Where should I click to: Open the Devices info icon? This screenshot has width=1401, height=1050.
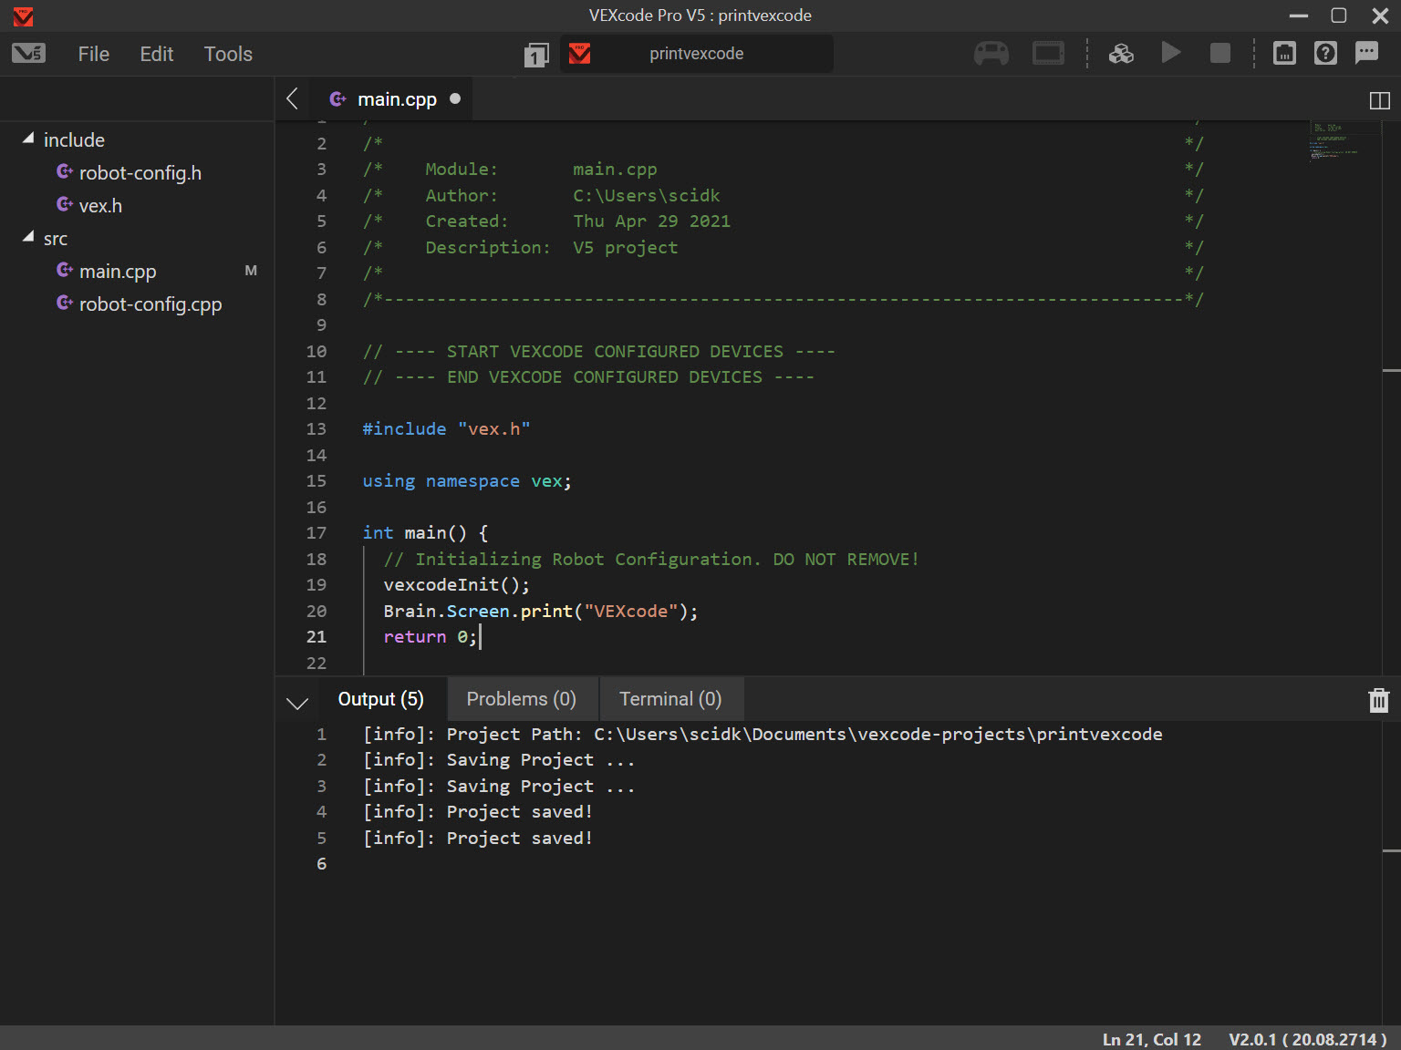1284,53
